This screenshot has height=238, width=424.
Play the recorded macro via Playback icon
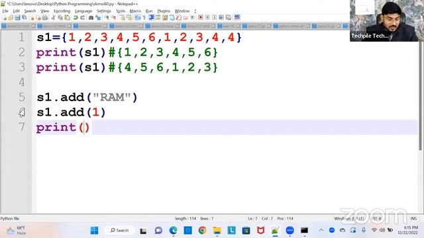click(215, 18)
